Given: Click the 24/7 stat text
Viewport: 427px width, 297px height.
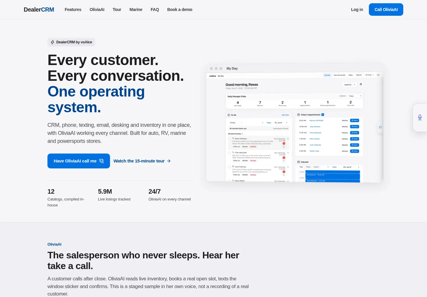Looking at the screenshot, I should (x=154, y=192).
